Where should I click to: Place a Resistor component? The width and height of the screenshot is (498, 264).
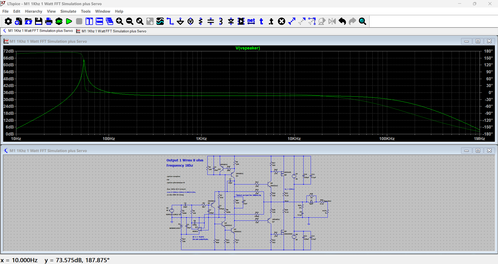click(201, 21)
